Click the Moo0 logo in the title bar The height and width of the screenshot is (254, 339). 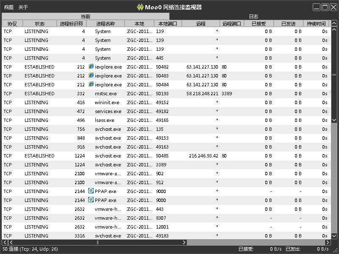coord(141,7)
